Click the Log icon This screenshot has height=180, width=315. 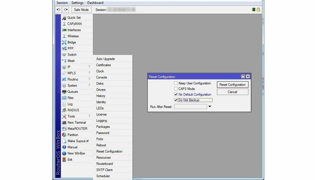[x=64, y=104]
